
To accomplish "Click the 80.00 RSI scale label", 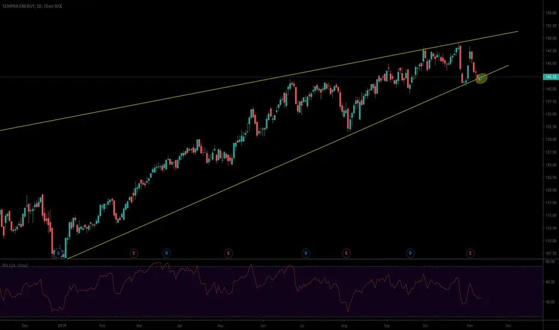I will (550, 262).
